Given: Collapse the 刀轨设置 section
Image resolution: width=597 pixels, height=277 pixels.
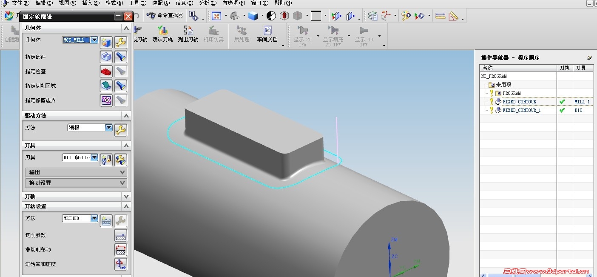Looking at the screenshot, I should click(x=126, y=206).
